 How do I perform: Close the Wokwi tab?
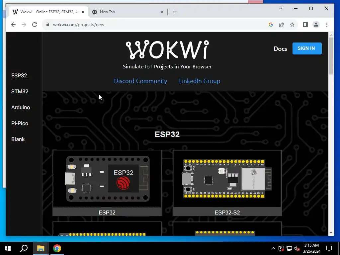pyautogui.click(x=83, y=12)
